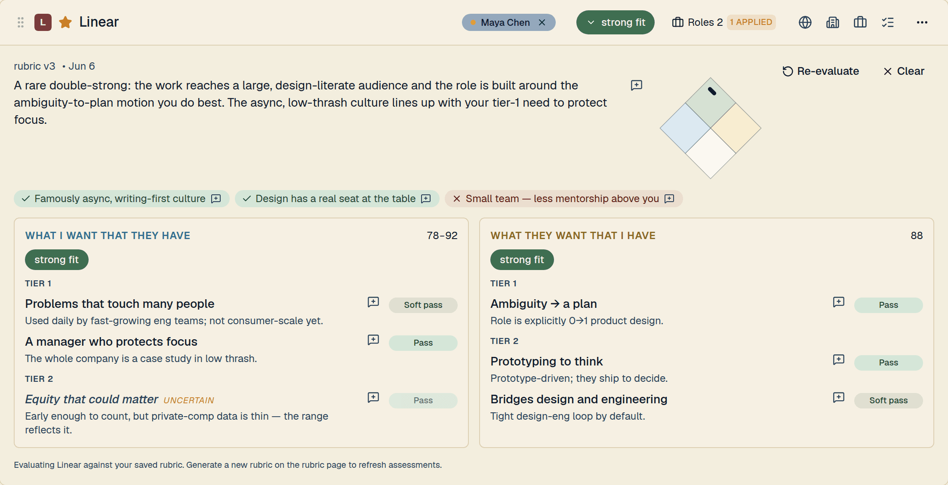
Task: Add note to Prototyping to think
Action: [839, 359]
